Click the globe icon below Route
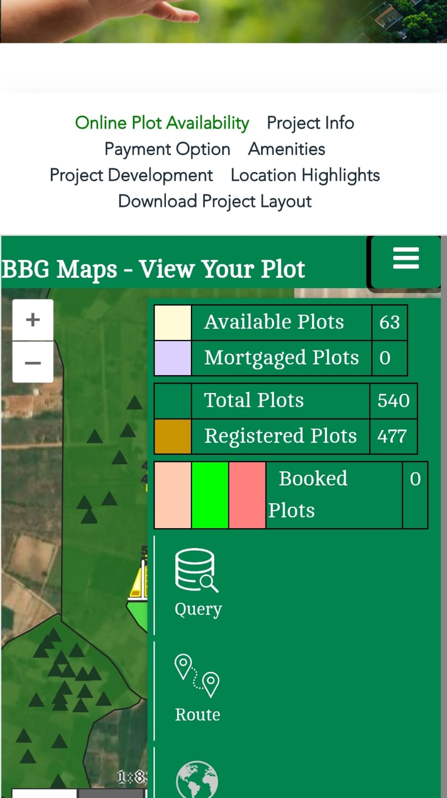The height and width of the screenshot is (798, 447). [197, 779]
